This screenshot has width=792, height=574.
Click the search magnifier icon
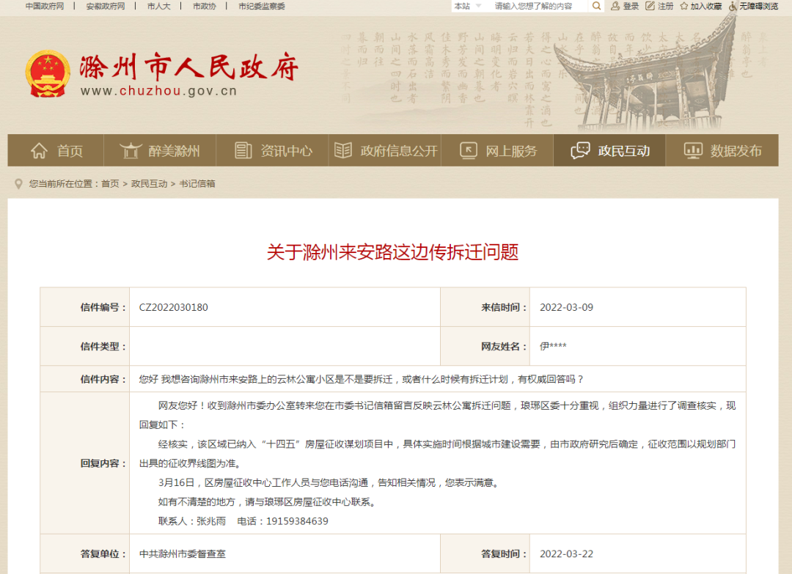click(x=596, y=6)
